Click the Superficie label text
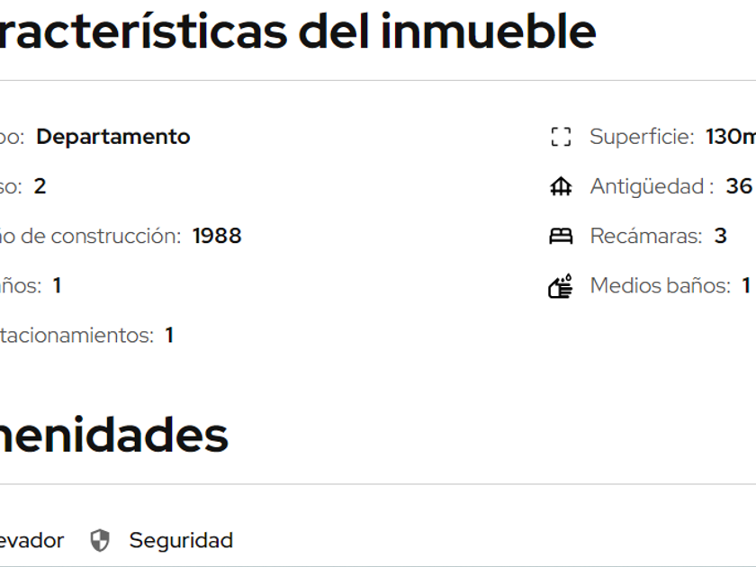Image resolution: width=756 pixels, height=567 pixels. pyautogui.click(x=642, y=137)
